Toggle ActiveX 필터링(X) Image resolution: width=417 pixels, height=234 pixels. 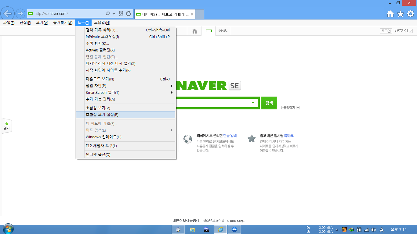tap(126, 50)
